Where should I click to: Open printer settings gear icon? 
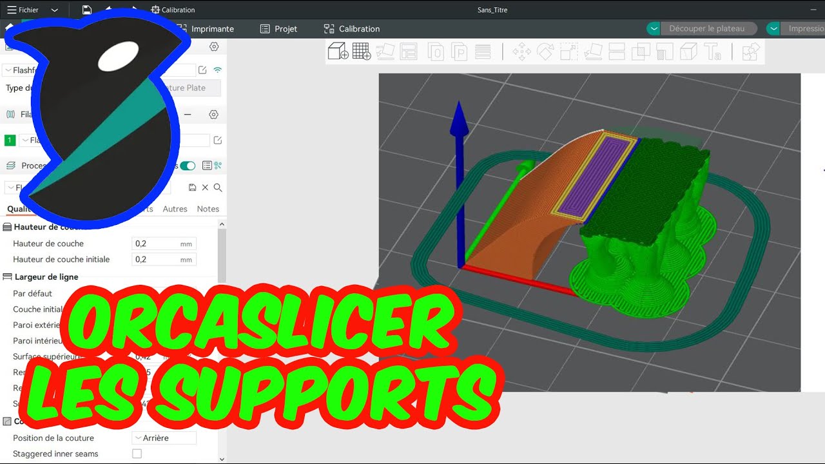click(x=214, y=46)
